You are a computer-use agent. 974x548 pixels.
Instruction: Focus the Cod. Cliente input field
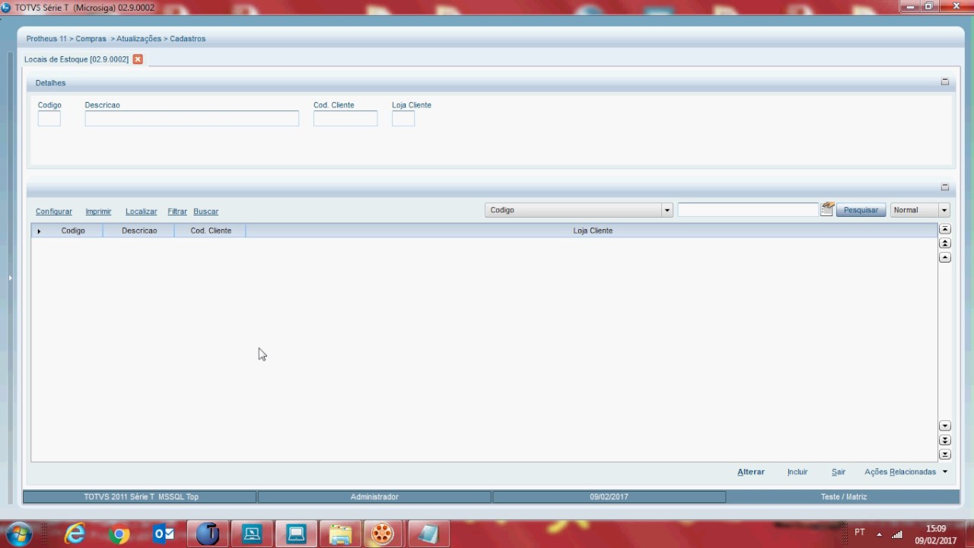(345, 119)
